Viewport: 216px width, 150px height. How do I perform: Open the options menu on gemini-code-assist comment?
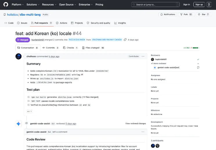click(143, 132)
